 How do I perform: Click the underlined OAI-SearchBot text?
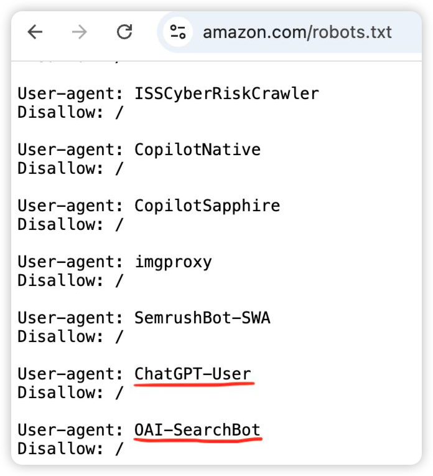pyautogui.click(x=197, y=431)
